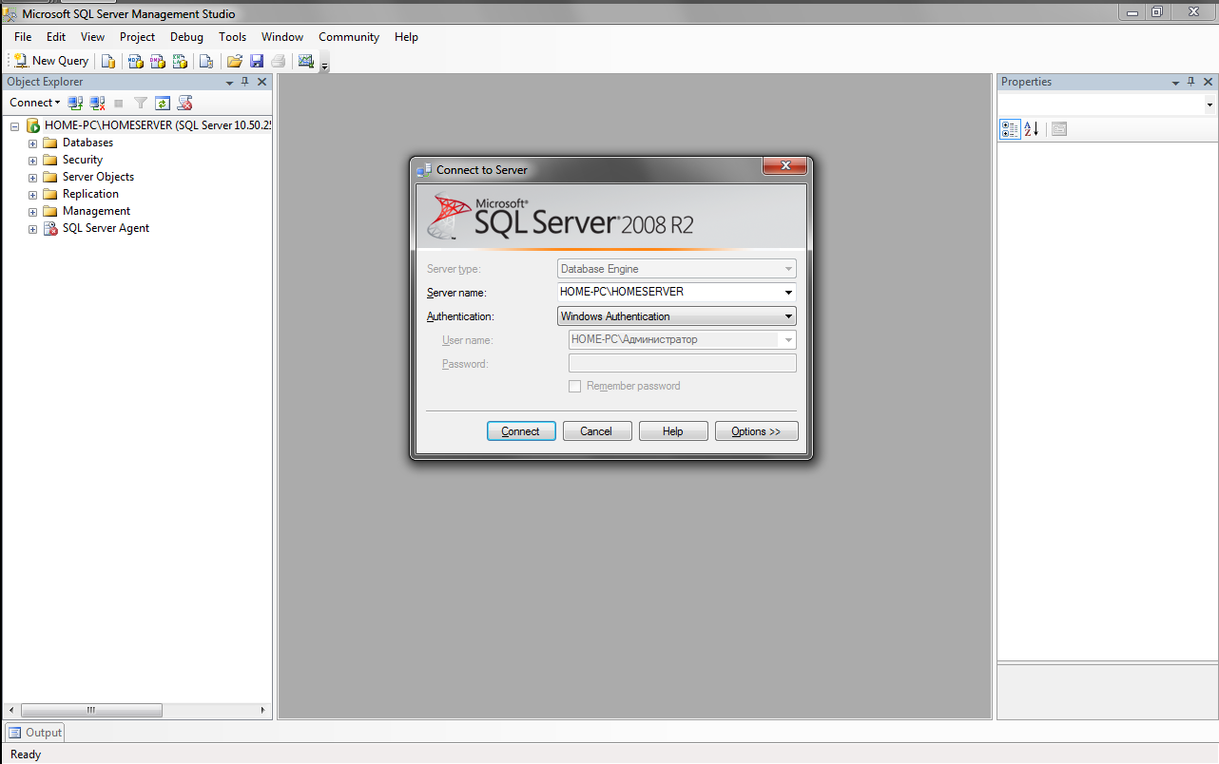
Task: Open the Debug menu
Action: tap(186, 37)
